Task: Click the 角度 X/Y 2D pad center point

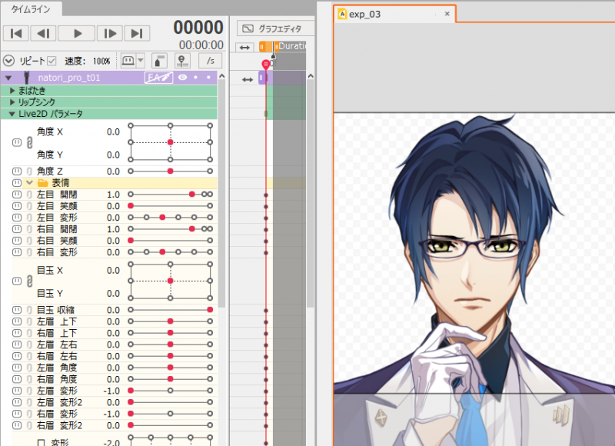Action: point(170,142)
